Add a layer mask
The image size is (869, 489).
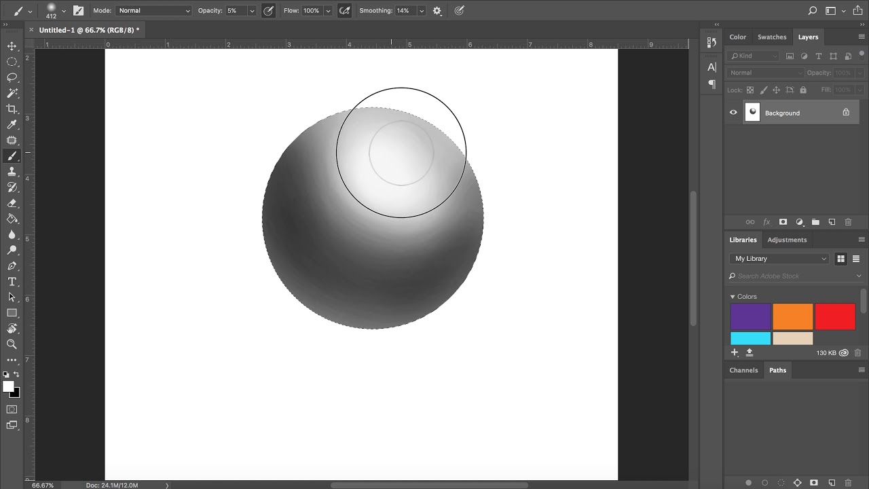783,222
